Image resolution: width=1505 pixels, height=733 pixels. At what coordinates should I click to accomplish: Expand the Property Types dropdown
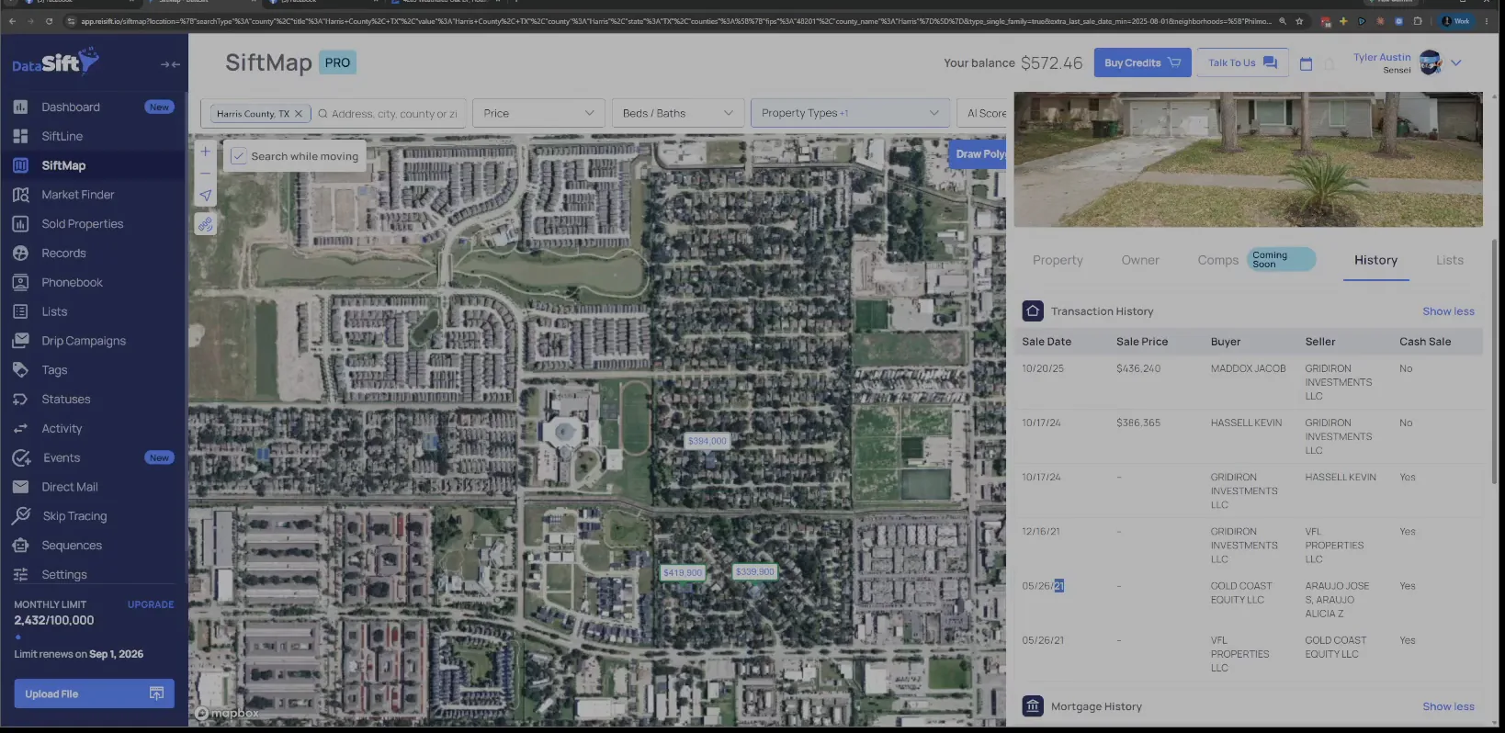coord(850,113)
